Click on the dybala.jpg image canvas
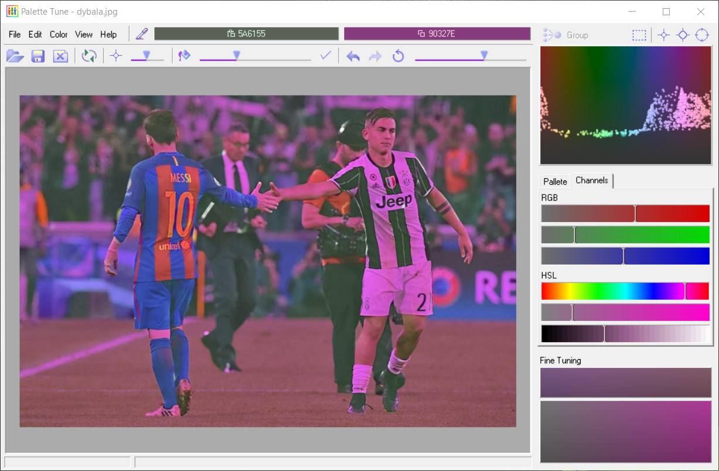719x471 pixels. (268, 261)
